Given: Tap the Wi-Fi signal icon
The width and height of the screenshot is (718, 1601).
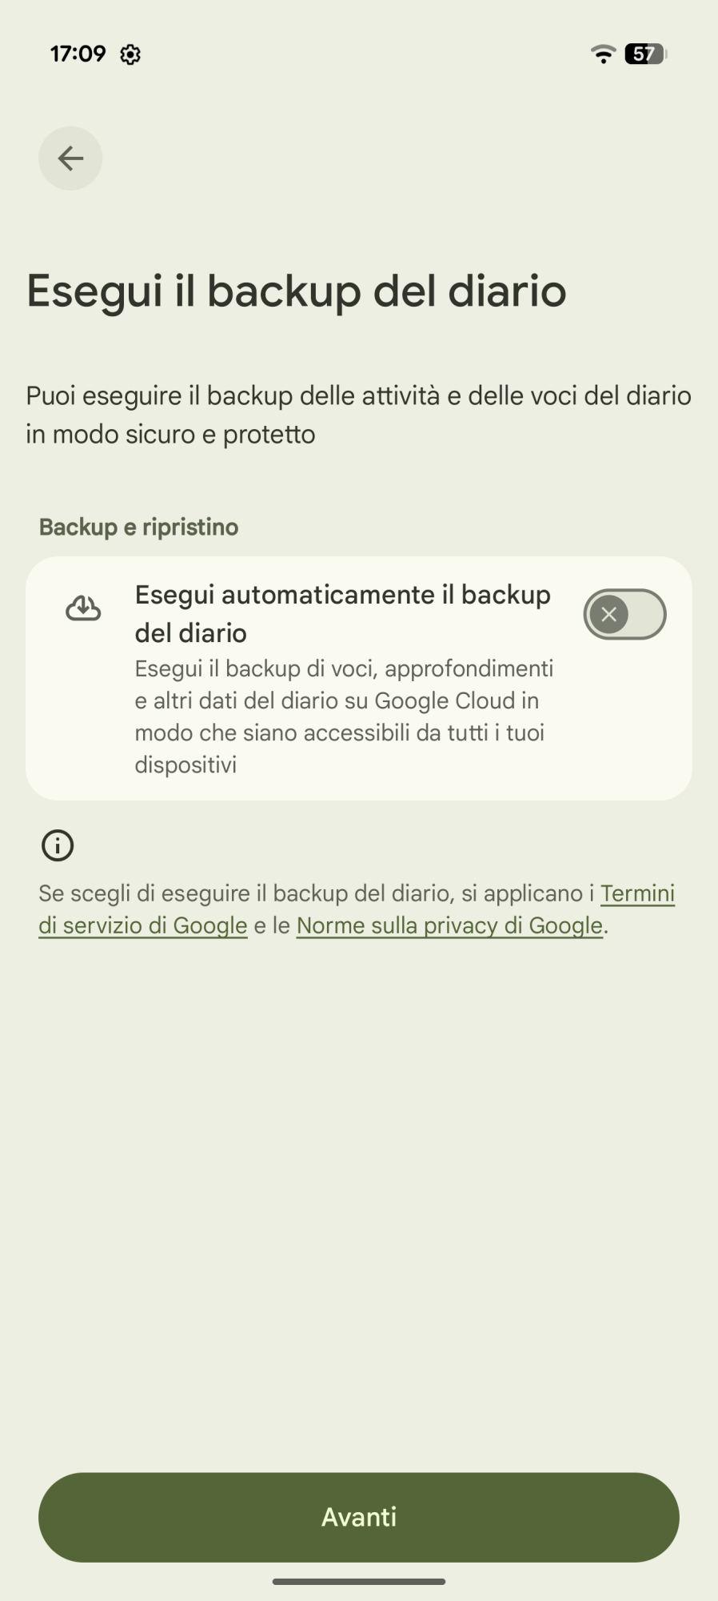Looking at the screenshot, I should pyautogui.click(x=603, y=54).
